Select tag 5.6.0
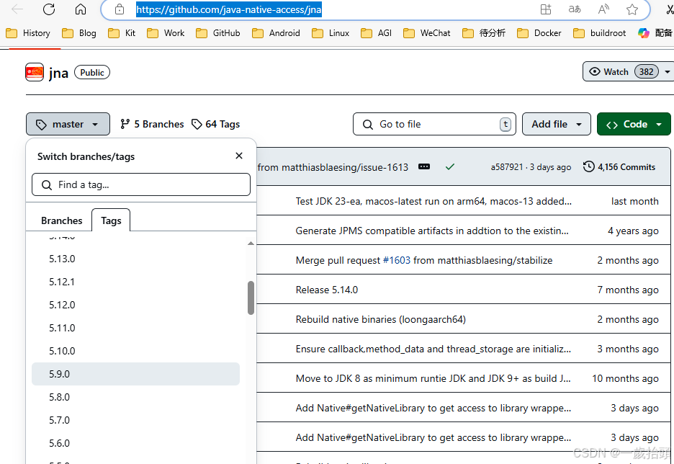 tap(135, 443)
